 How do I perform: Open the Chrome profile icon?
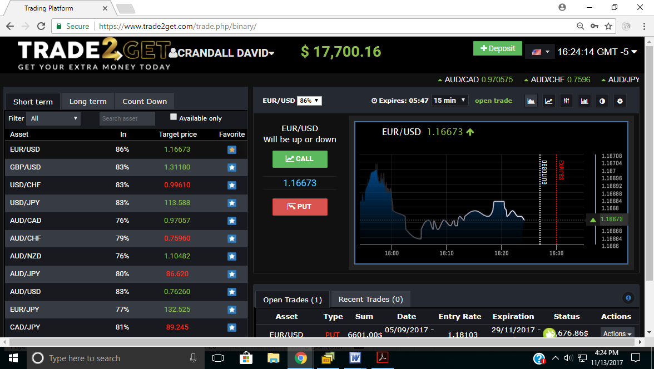[562, 7]
